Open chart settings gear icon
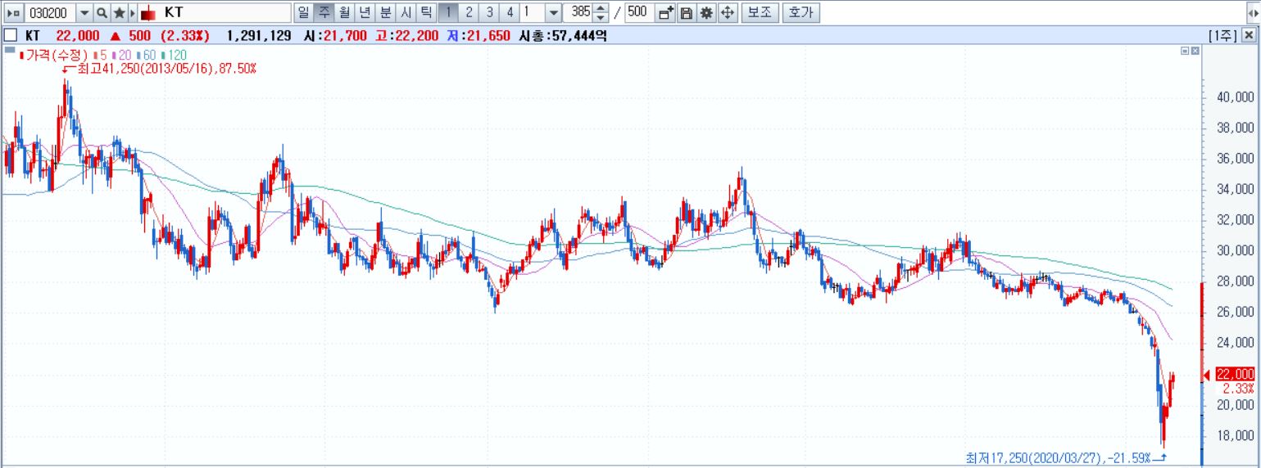This screenshot has width=1261, height=468. click(x=705, y=12)
